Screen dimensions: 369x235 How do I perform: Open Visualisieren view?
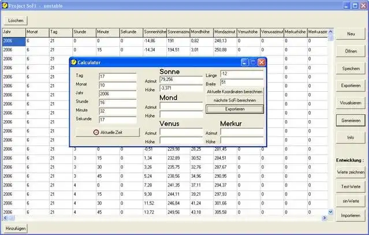tap(351, 103)
